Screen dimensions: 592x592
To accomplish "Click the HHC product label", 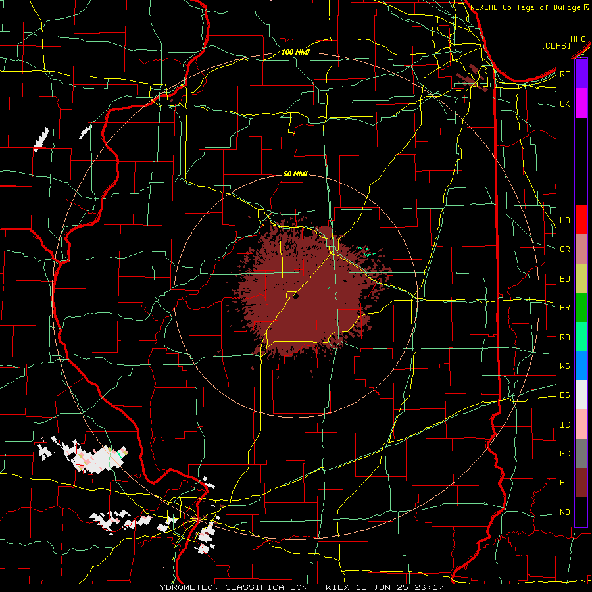I will click(x=578, y=39).
